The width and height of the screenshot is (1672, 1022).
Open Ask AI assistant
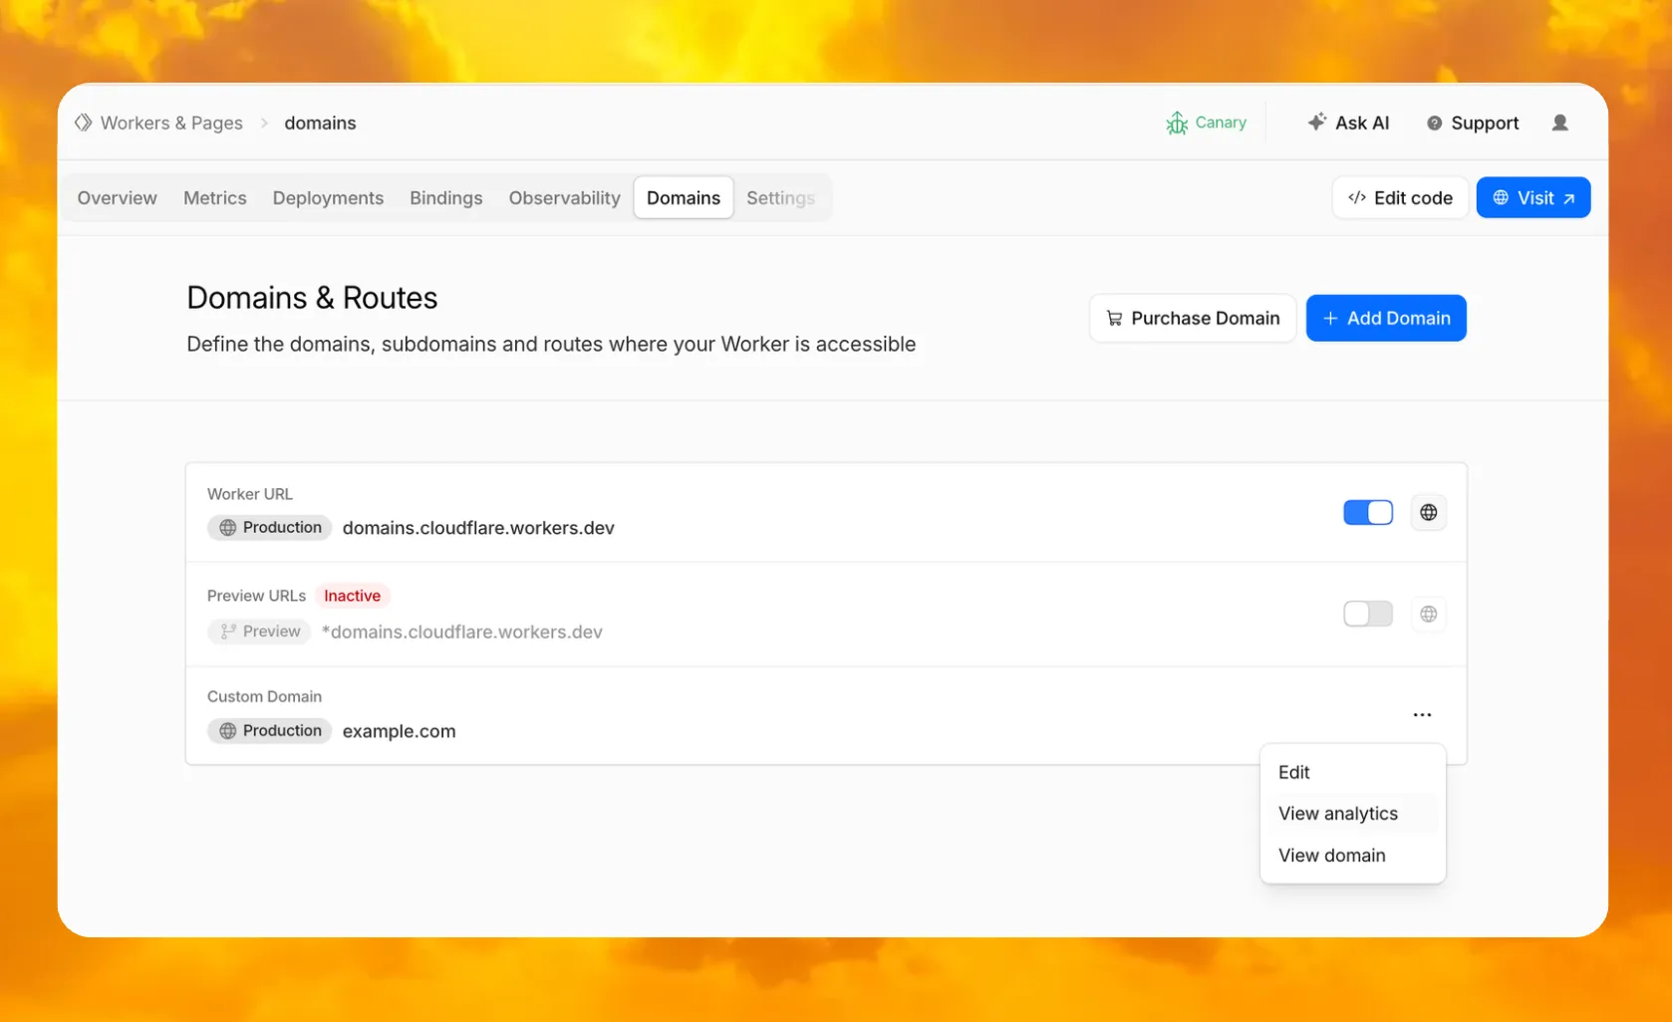[1348, 123]
